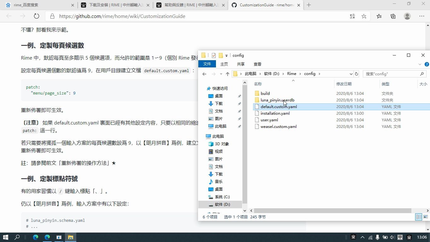The image size is (430, 242).
Task: Open volume control in system tray
Action: click(x=392, y=237)
